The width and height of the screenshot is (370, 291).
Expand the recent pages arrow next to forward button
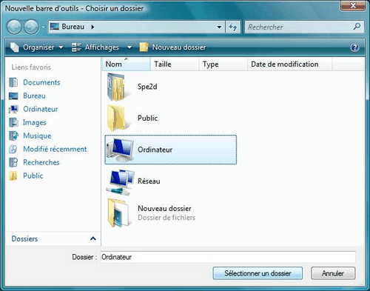click(x=43, y=27)
